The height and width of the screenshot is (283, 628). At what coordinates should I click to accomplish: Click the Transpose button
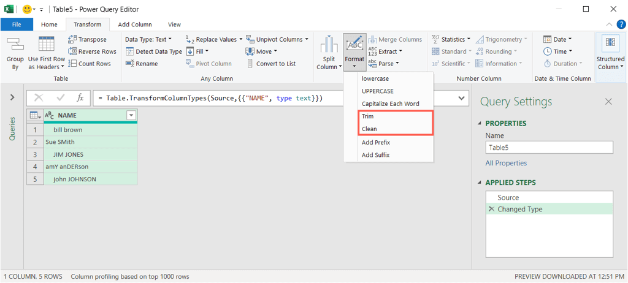pyautogui.click(x=87, y=39)
